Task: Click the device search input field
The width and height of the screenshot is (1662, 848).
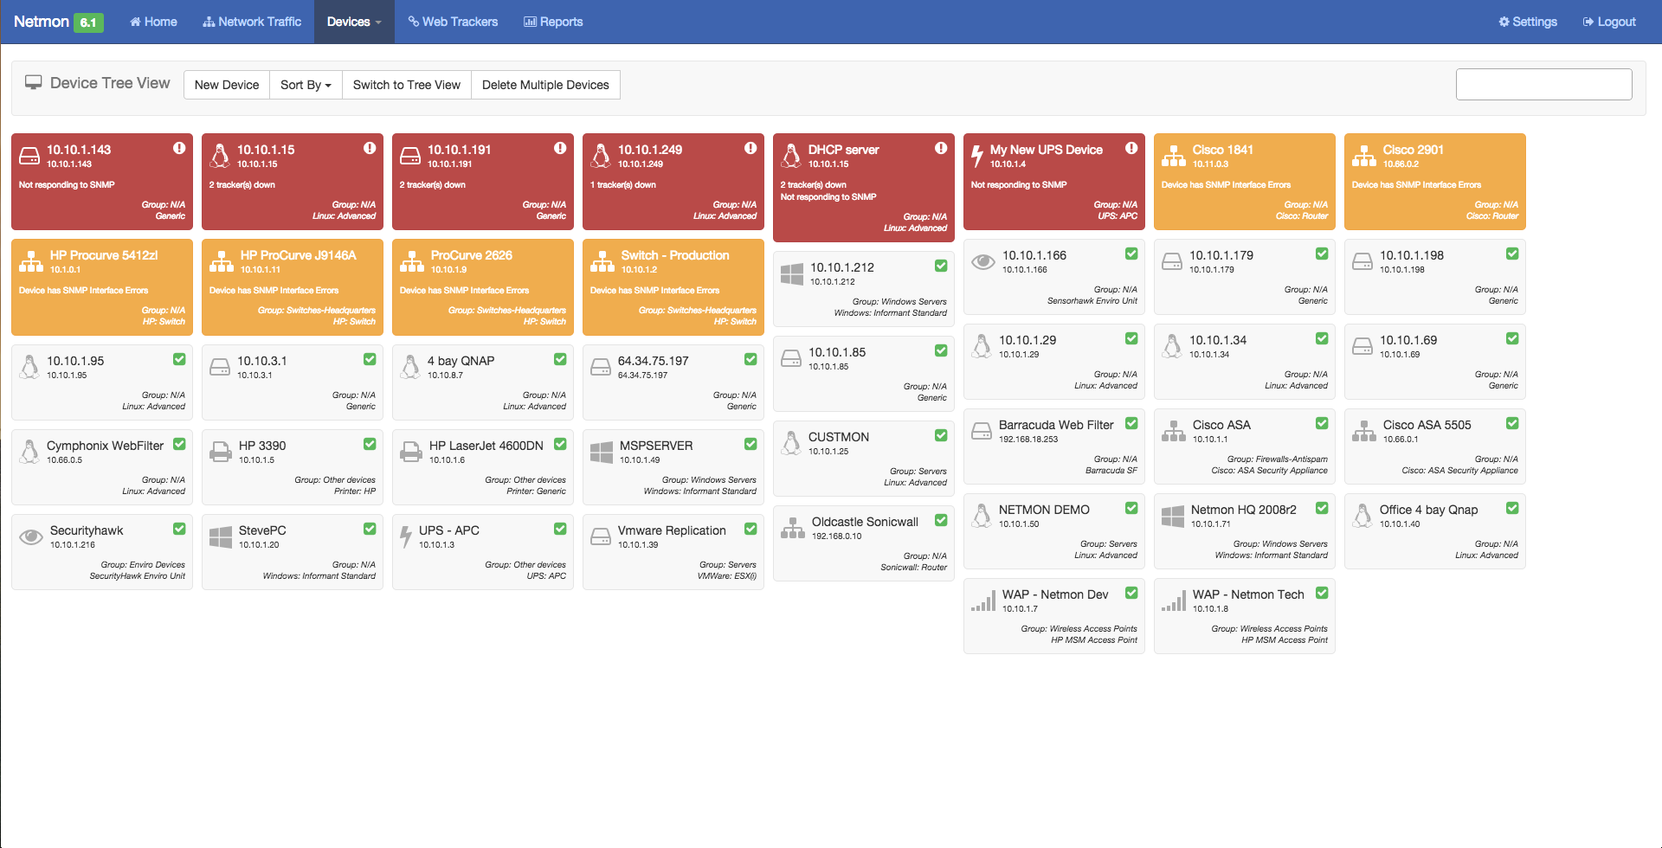Action: click(x=1543, y=85)
